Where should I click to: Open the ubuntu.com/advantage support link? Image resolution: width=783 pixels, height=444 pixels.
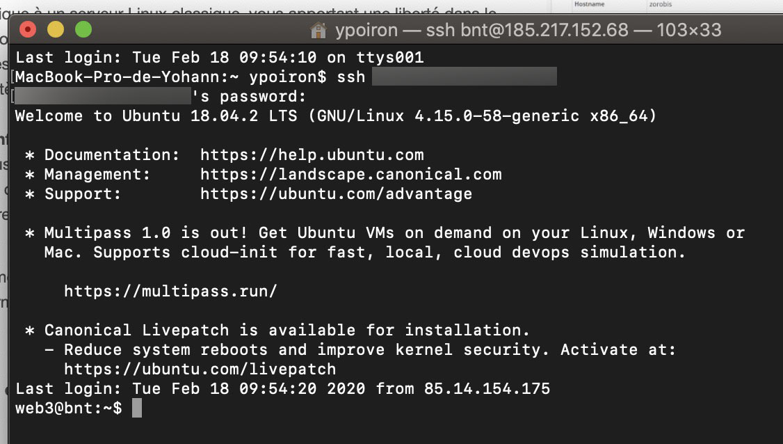coord(336,194)
